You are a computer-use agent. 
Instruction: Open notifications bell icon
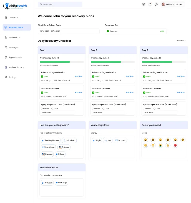click(150, 4)
